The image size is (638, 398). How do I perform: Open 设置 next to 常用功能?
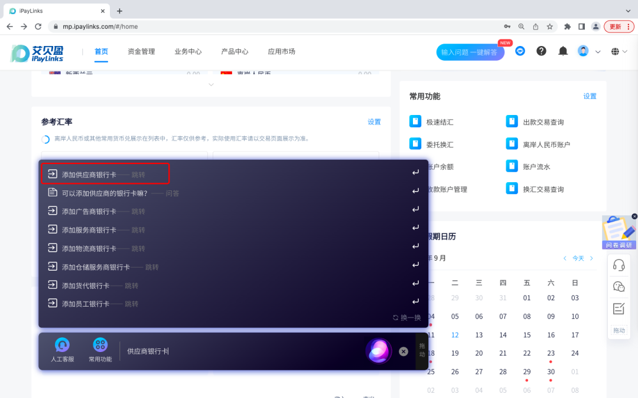tap(590, 96)
